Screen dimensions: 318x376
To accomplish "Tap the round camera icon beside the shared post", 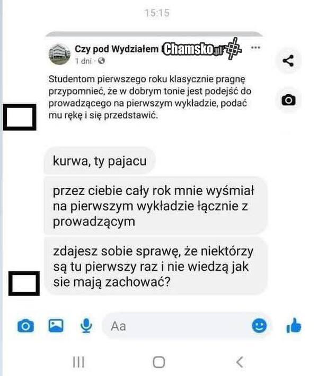I will click(x=288, y=100).
